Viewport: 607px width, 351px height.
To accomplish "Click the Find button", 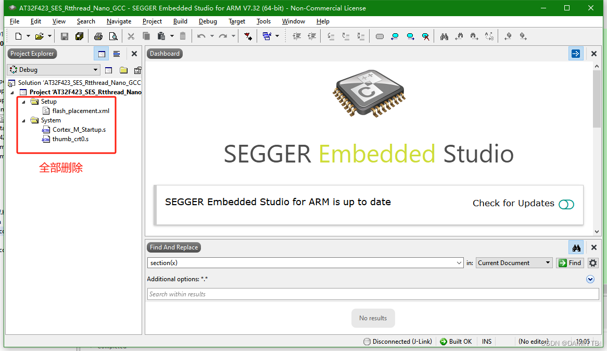I will (x=570, y=262).
